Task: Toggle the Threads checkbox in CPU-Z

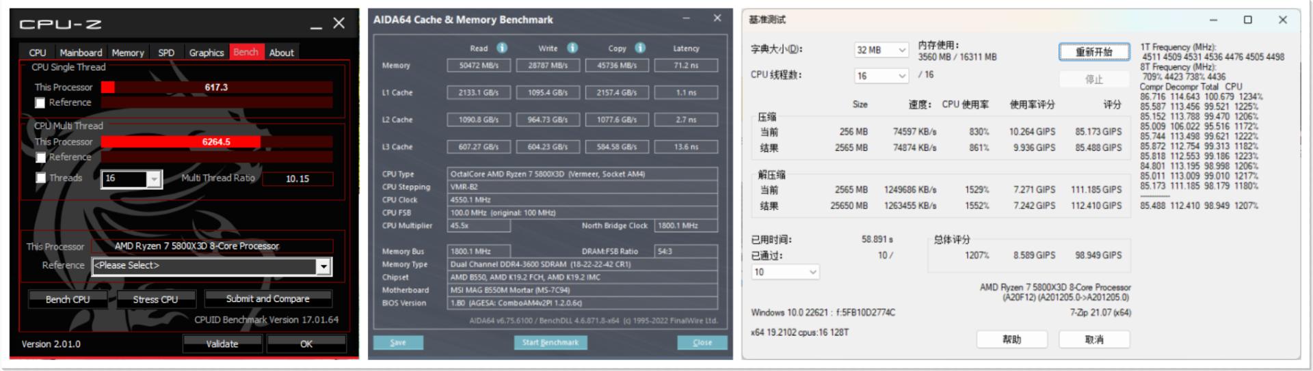Action: tap(40, 178)
